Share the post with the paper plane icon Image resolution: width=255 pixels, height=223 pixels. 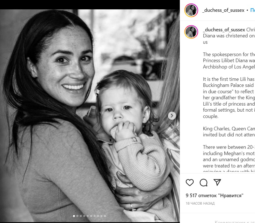(x=217, y=183)
